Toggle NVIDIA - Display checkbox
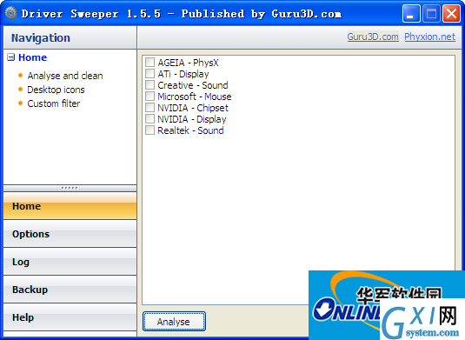 pyautogui.click(x=149, y=118)
